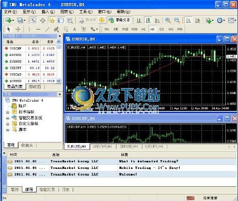Toggle the Expert Advisors (智能交易) button

(120, 20)
